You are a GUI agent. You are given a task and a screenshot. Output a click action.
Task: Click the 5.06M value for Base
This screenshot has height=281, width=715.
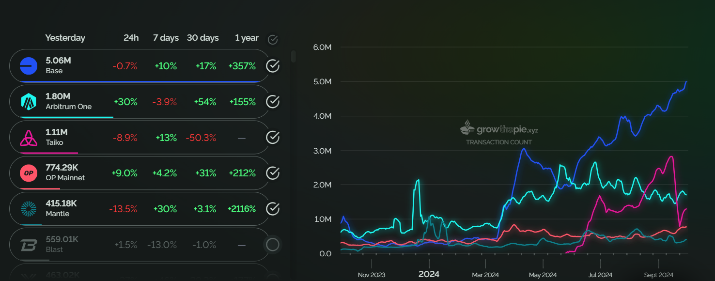tap(58, 61)
